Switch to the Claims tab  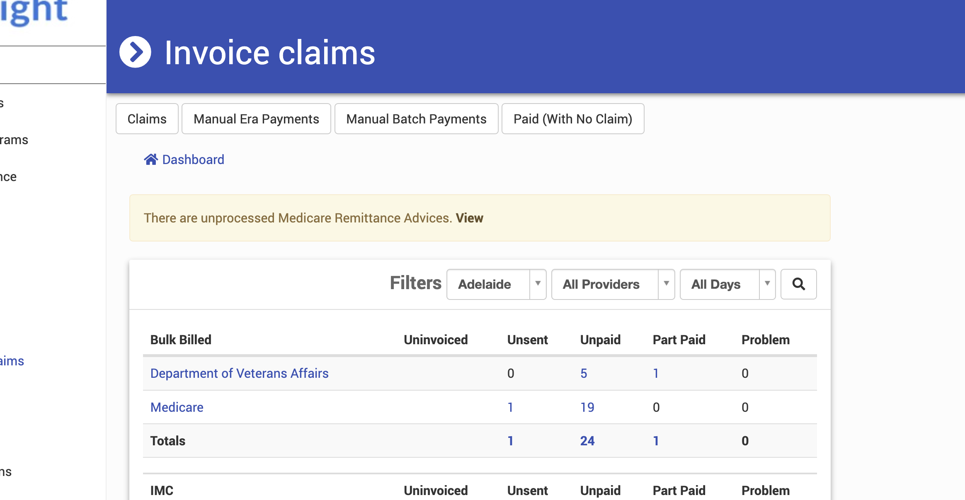147,119
